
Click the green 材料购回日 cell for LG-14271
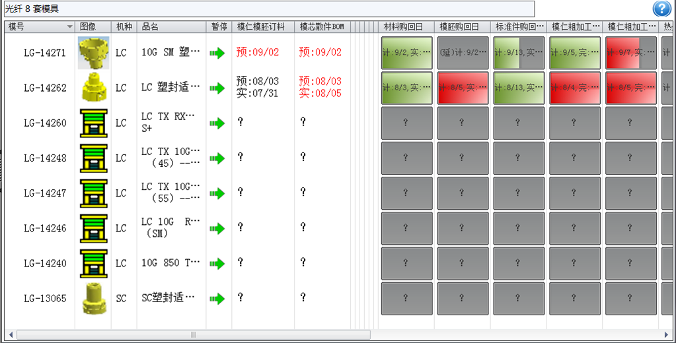(x=406, y=53)
